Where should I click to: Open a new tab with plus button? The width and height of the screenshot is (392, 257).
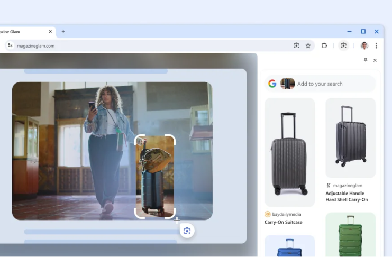63,31
